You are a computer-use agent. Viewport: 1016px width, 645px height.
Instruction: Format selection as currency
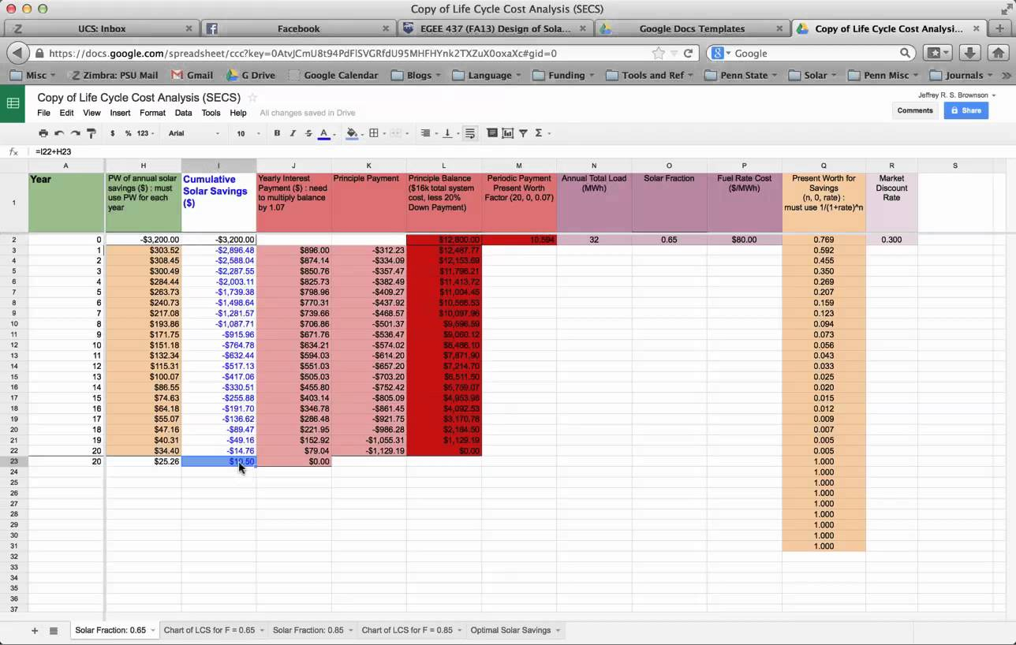click(x=111, y=132)
